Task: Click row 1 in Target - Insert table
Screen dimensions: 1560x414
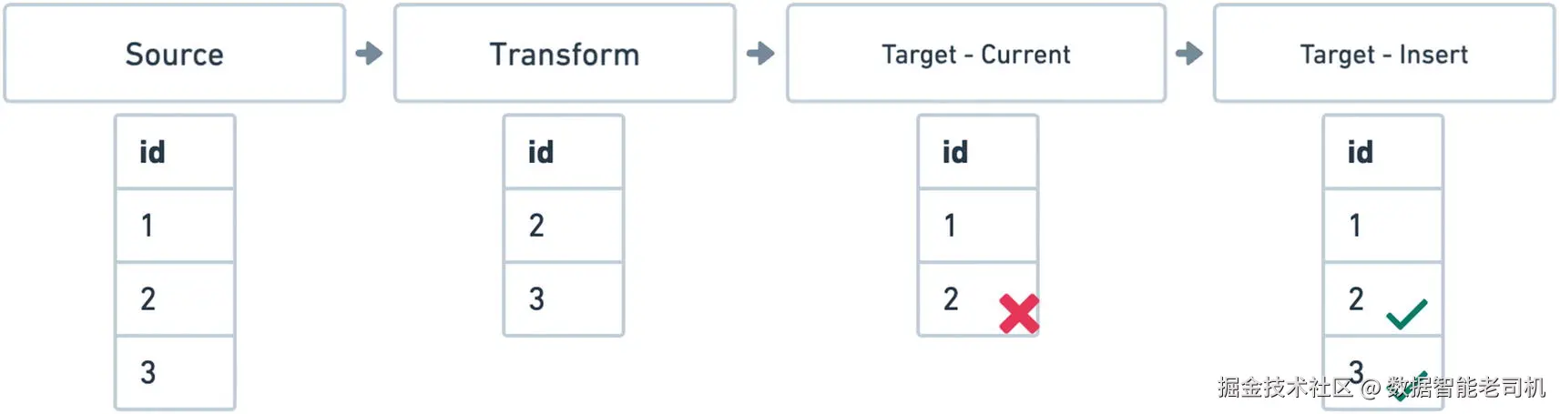Action: point(1383,226)
